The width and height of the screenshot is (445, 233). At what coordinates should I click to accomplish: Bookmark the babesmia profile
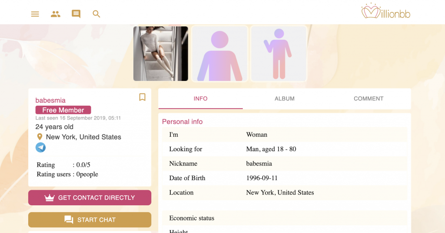tap(142, 97)
